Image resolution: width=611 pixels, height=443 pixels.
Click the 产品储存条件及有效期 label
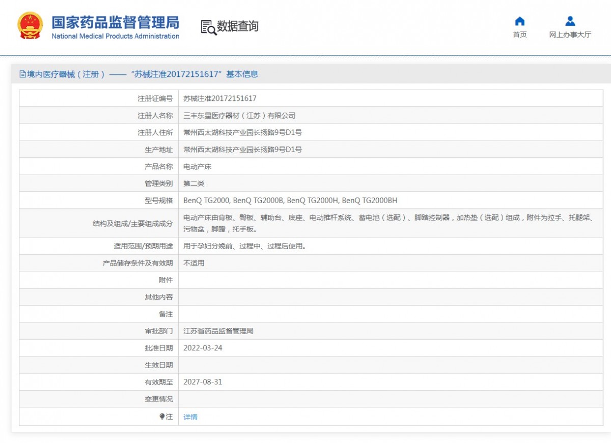(x=137, y=263)
